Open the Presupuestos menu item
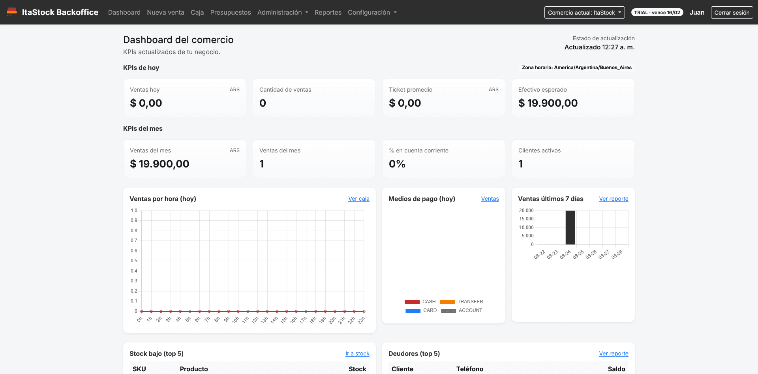Image resolution: width=758 pixels, height=374 pixels. click(x=231, y=12)
